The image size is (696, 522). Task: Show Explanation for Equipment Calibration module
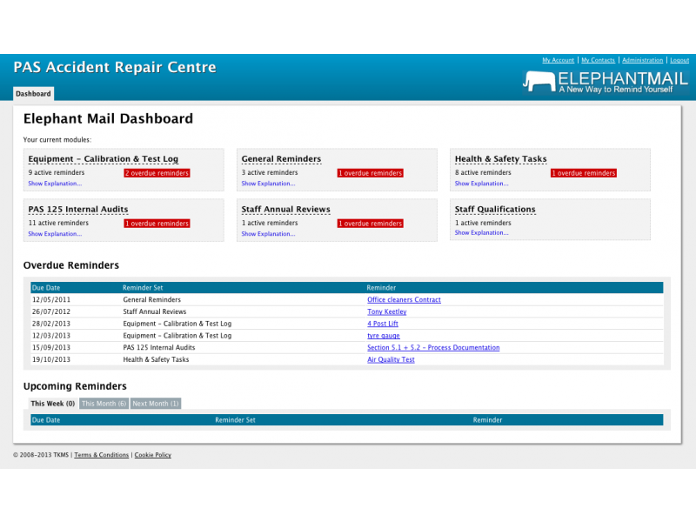pyautogui.click(x=55, y=184)
